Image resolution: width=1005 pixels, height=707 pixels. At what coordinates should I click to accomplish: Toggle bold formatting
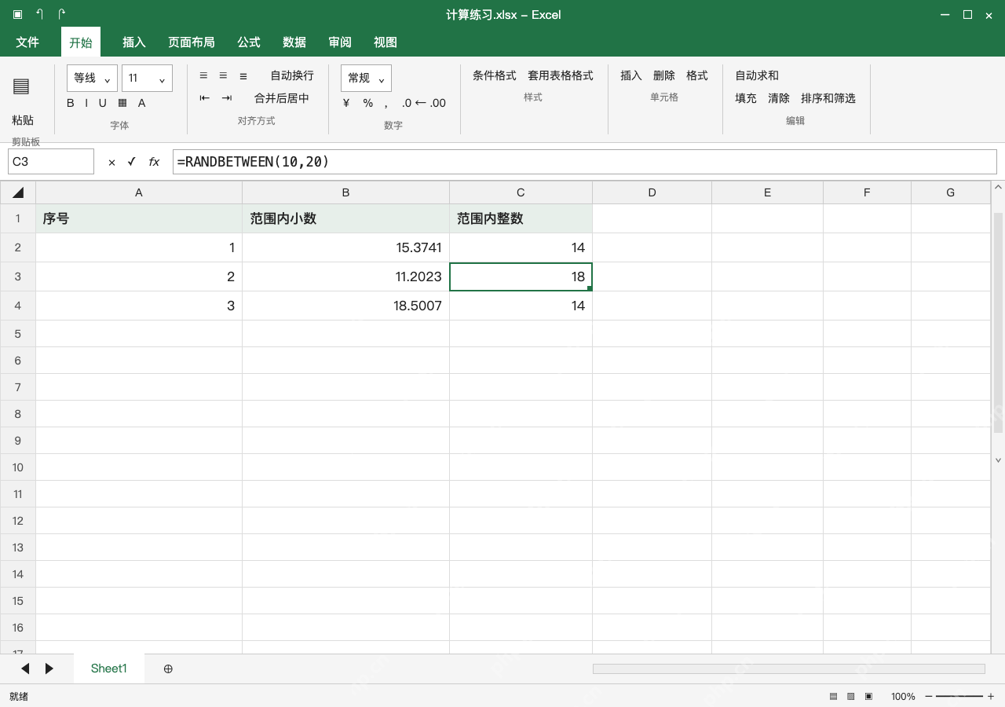point(71,103)
